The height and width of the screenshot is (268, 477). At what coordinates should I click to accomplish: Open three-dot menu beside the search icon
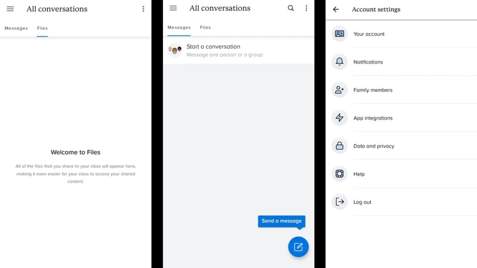point(306,8)
